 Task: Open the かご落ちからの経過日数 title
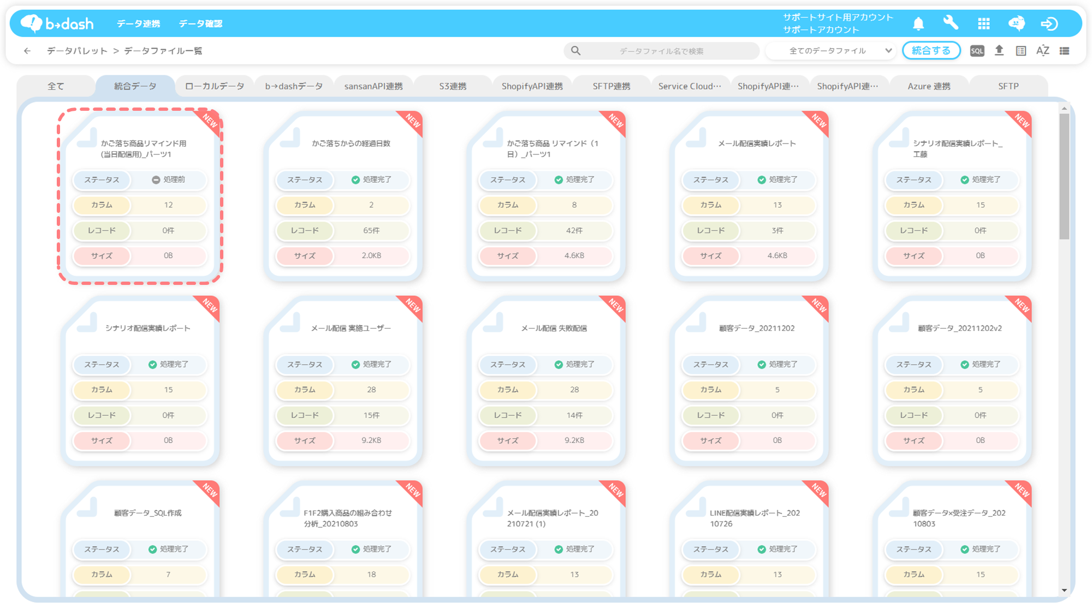[351, 144]
